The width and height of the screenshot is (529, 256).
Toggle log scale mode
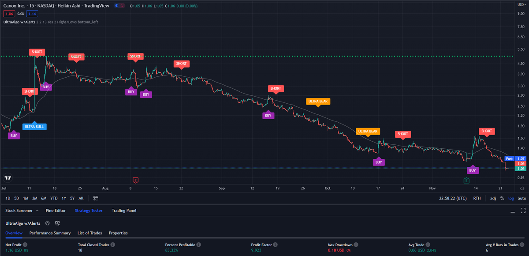[x=510, y=198]
